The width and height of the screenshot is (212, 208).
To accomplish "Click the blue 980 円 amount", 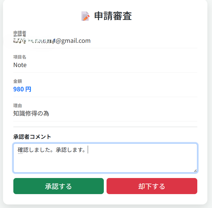I will [x=22, y=89].
